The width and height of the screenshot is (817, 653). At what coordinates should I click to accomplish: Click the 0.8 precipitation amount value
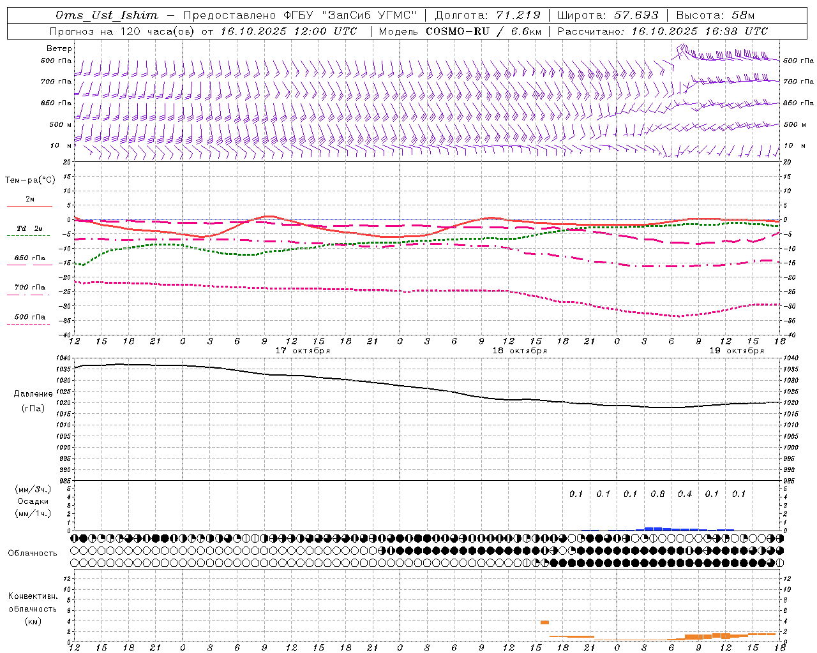[x=657, y=494]
